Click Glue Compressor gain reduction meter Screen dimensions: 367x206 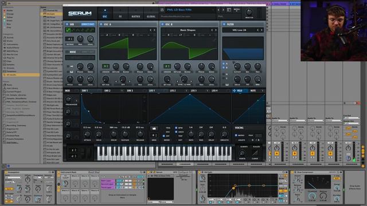[x=317, y=183]
